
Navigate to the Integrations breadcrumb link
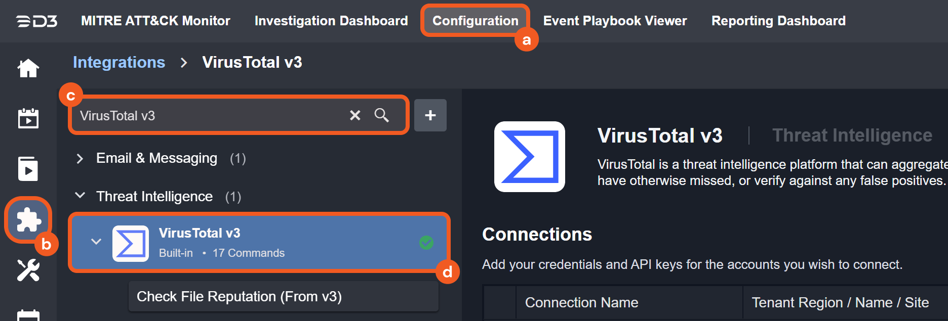tap(119, 62)
